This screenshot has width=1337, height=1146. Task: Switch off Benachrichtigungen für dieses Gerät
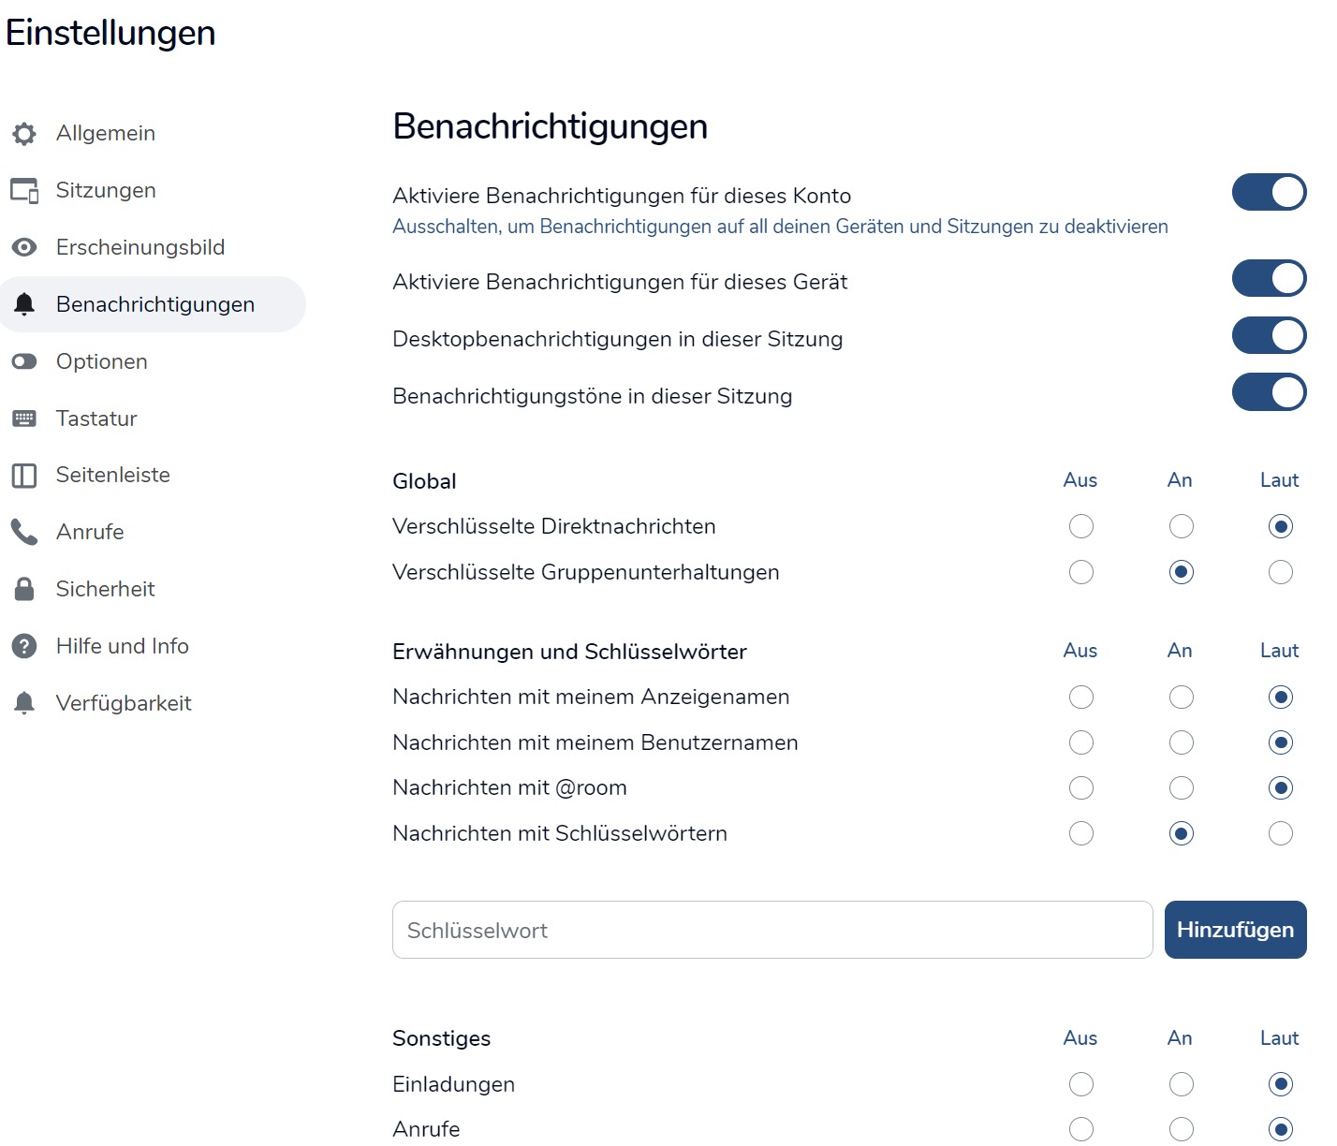click(x=1269, y=278)
